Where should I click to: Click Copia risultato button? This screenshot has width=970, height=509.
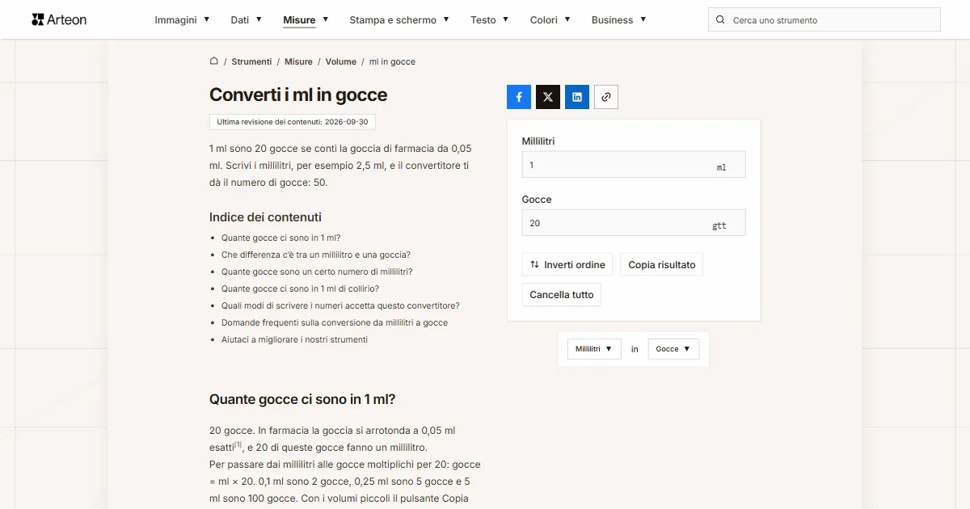(662, 265)
